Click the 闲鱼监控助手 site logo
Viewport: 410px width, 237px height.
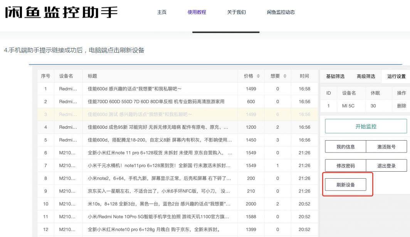(x=61, y=12)
